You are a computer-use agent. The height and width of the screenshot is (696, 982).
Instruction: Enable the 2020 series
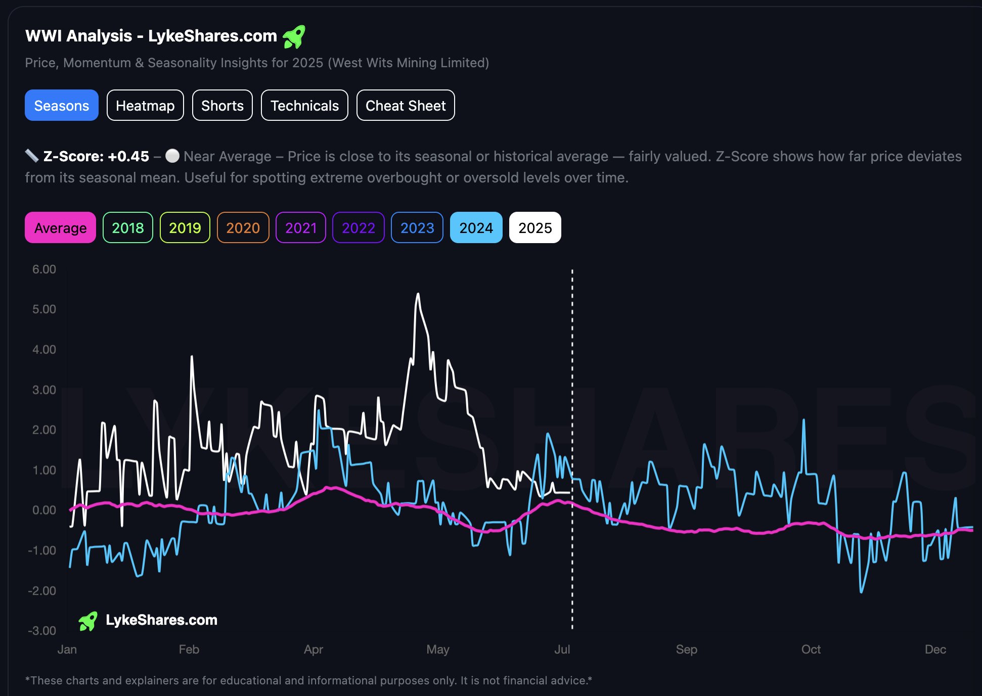(243, 227)
